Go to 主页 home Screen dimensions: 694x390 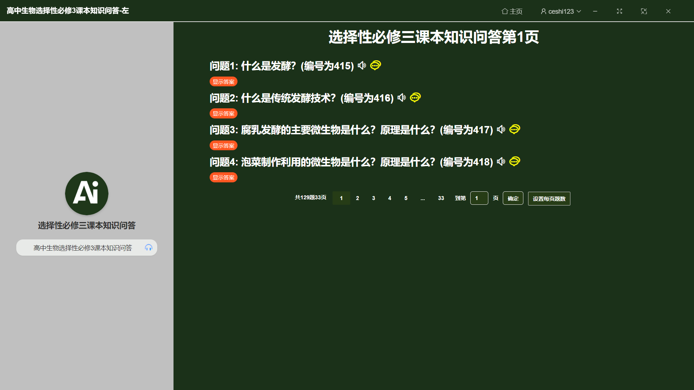point(512,11)
